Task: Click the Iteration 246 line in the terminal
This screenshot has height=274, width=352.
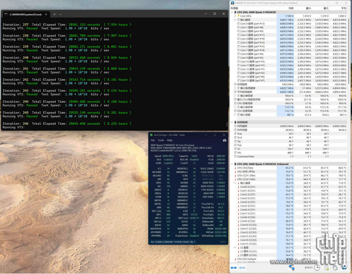Action: pyautogui.click(x=67, y=124)
